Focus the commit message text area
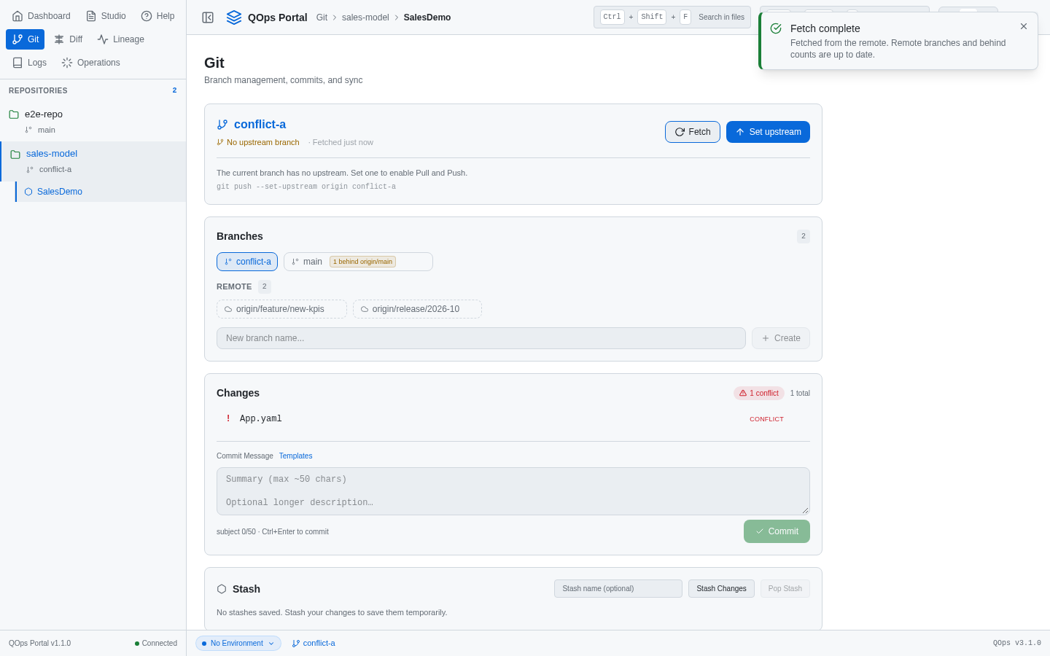This screenshot has width=1050, height=656. pyautogui.click(x=513, y=491)
